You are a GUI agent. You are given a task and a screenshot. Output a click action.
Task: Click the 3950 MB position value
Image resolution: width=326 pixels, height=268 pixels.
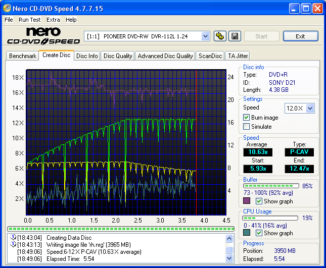285,251
